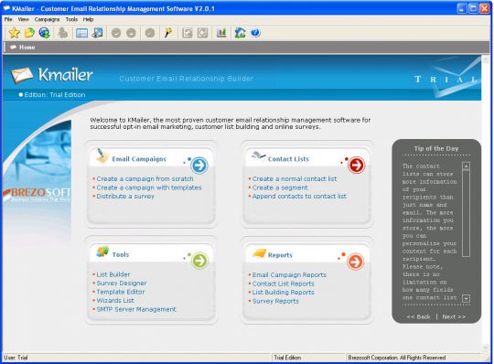
Task: Click the Email Campaigns heading
Action: coord(139,159)
